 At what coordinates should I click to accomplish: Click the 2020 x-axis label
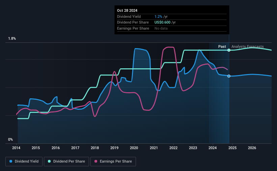(x=134, y=148)
